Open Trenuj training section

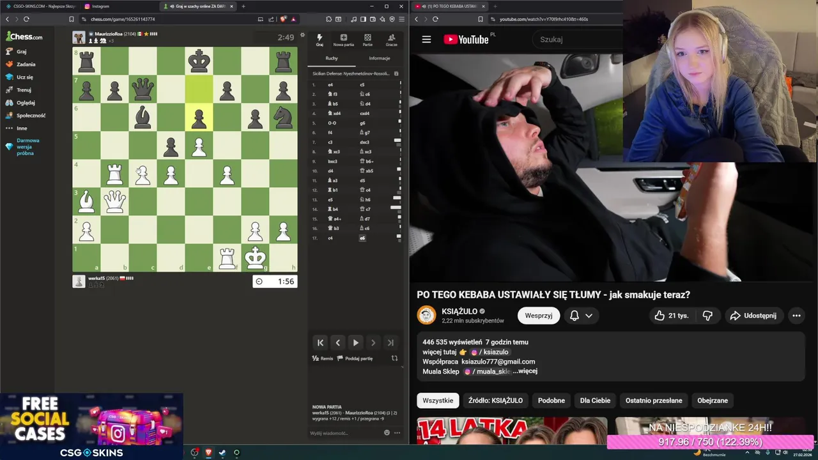19,89
